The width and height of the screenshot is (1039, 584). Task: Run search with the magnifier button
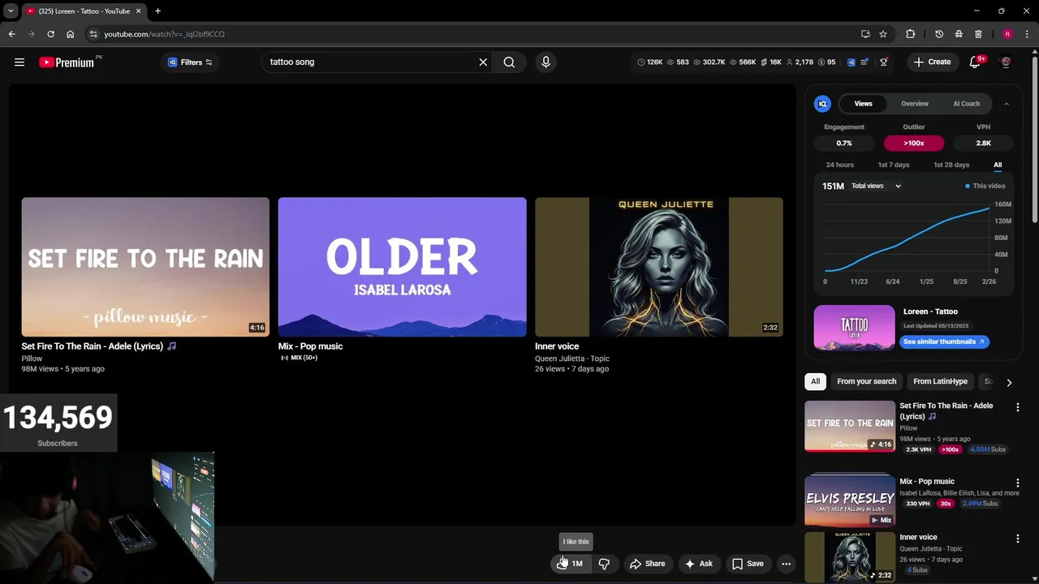pos(509,62)
